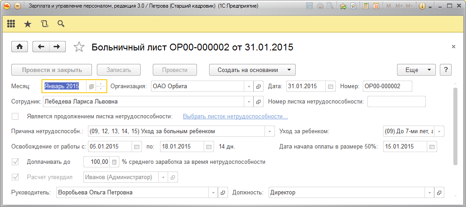Open calendar for по date 18.01.2015
The height and width of the screenshot is (207, 466).
click(209, 147)
